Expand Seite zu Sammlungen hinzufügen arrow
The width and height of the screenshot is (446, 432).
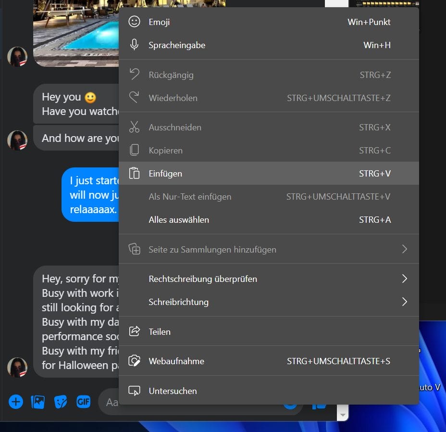pos(404,249)
